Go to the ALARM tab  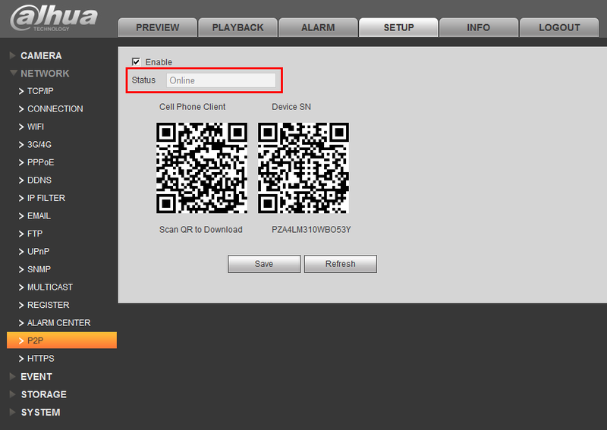pos(318,27)
